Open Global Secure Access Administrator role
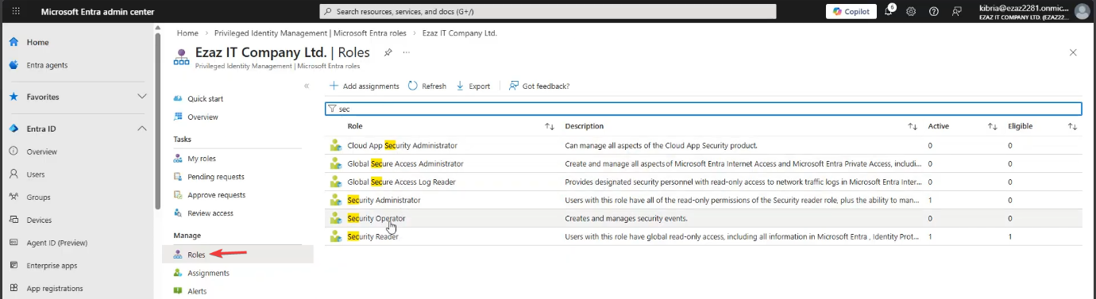This screenshot has width=1096, height=299. coord(405,163)
